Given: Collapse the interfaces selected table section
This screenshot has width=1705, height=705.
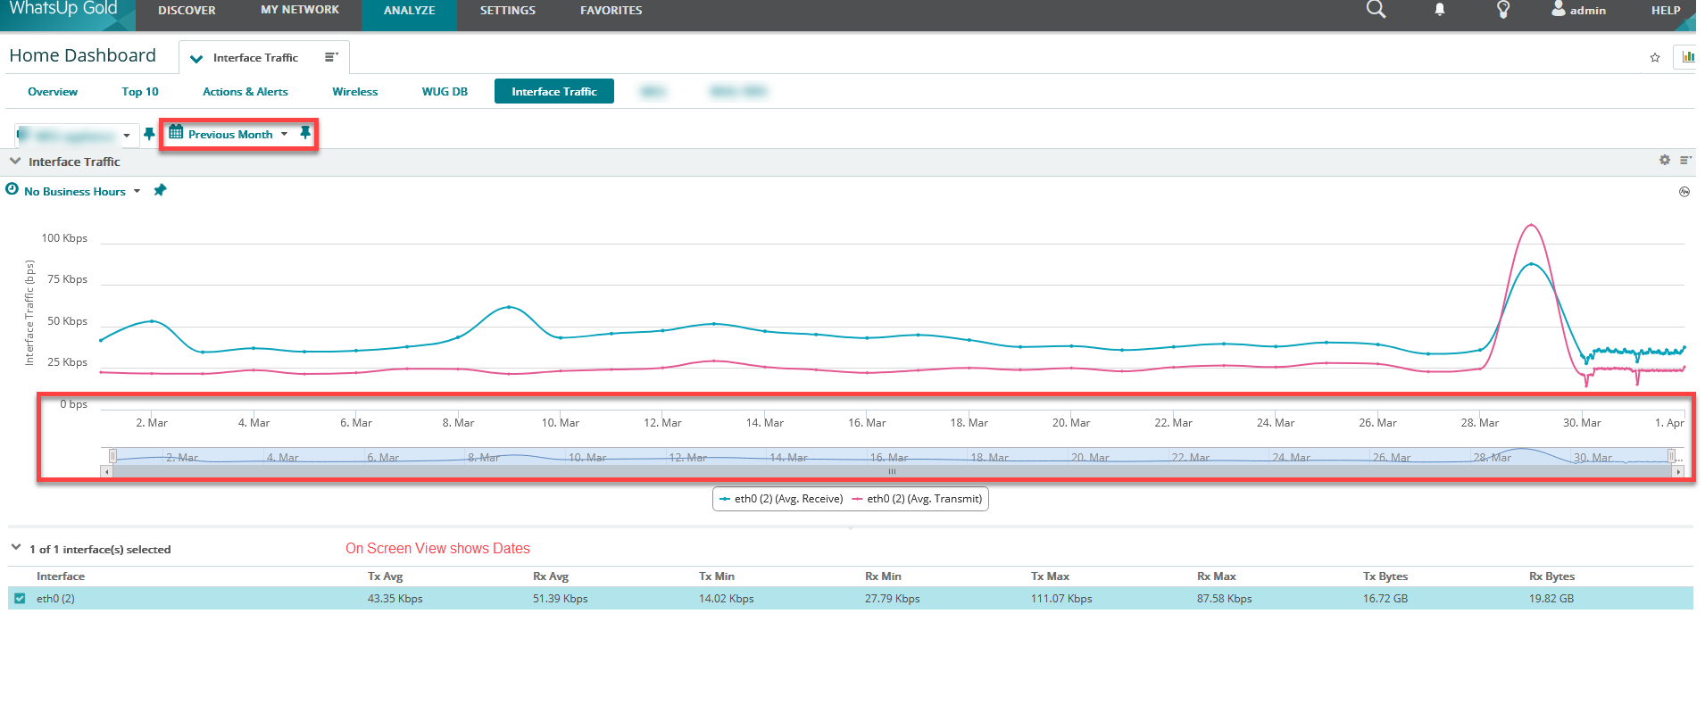Looking at the screenshot, I should click(x=15, y=548).
